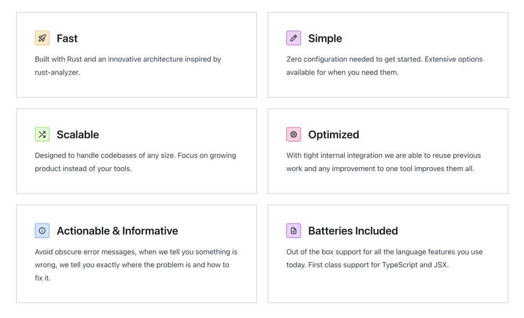Viewport: 524px width, 318px height.
Task: Click the 'rust-analyzer.' text in Fast card
Action: pos(57,73)
